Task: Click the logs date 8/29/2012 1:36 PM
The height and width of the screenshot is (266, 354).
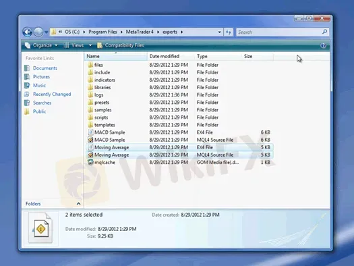Action: click(169, 95)
